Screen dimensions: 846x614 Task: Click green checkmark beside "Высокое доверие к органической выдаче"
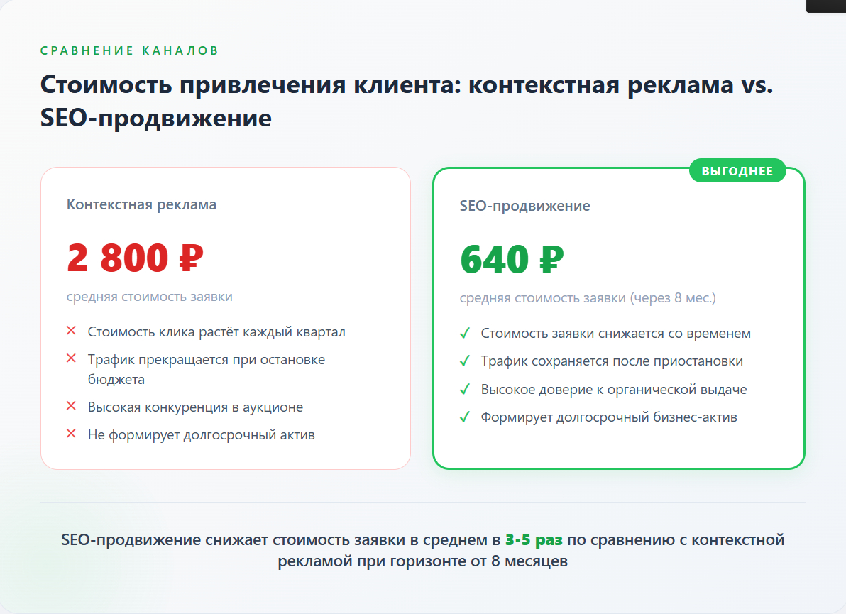(x=465, y=389)
